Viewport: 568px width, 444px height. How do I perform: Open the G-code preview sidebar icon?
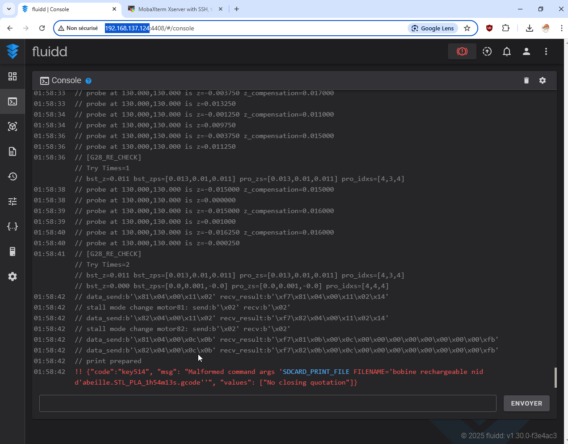click(13, 126)
